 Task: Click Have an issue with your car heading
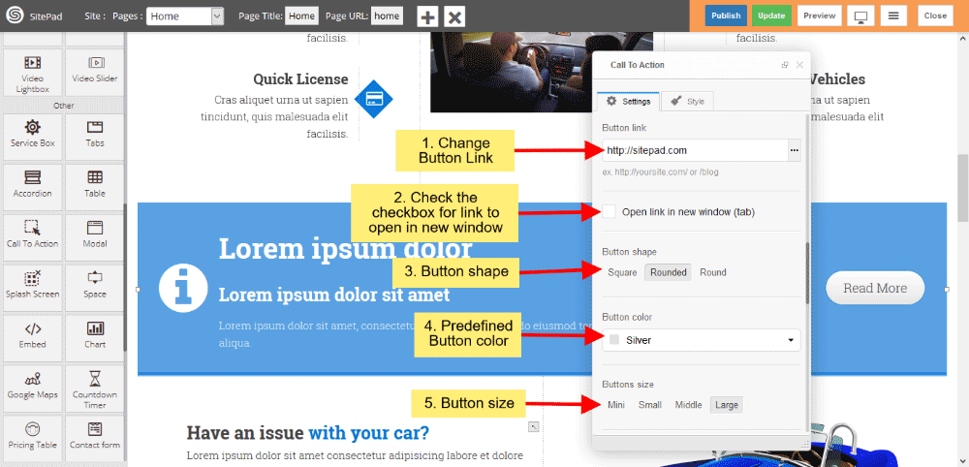pos(308,432)
